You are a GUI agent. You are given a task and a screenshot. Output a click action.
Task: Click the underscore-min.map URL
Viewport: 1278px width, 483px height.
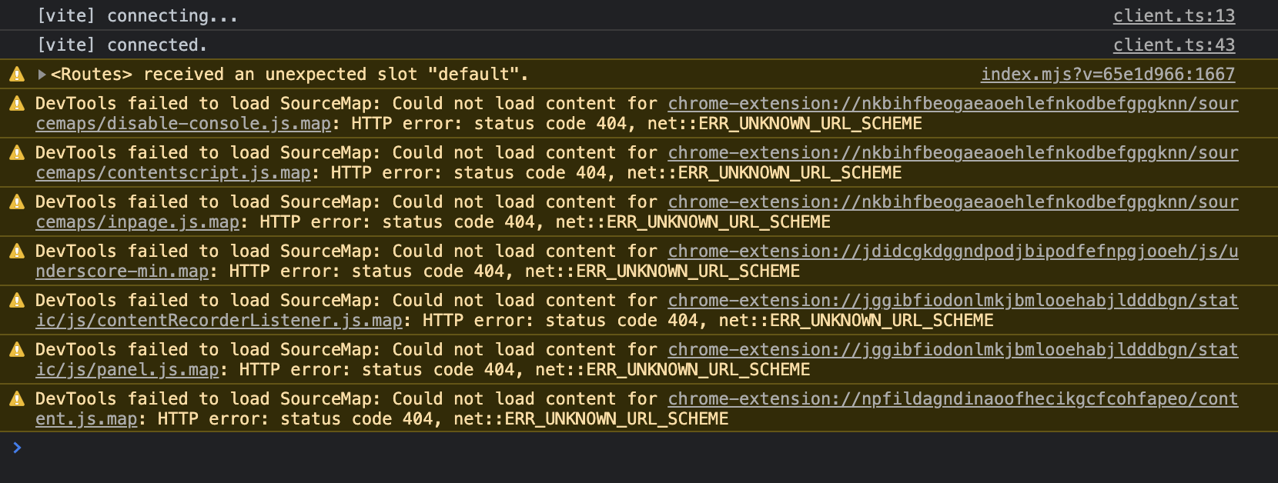coord(119,271)
